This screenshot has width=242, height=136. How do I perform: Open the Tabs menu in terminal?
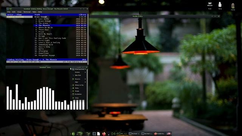(34, 12)
